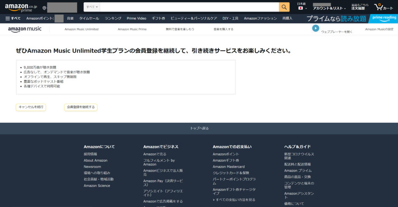The width and height of the screenshot is (398, 207).
Task: Open 商品の返品・交換 footer link
Action: [x=297, y=177]
